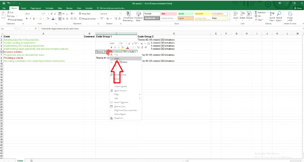
Task: Toggle Center alignment in the ribbon
Action: 64,19
